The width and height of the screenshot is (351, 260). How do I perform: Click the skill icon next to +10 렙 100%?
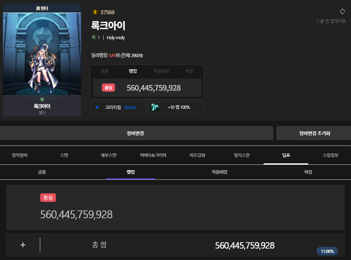[x=155, y=107]
